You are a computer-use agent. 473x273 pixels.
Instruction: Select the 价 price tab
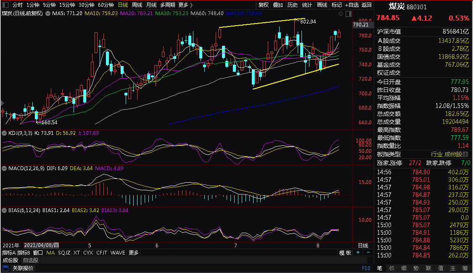[392, 268]
